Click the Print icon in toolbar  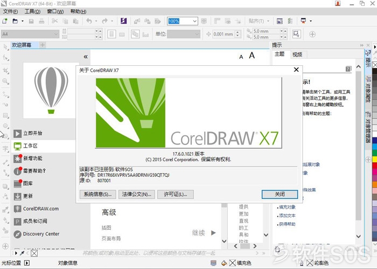point(41,21)
